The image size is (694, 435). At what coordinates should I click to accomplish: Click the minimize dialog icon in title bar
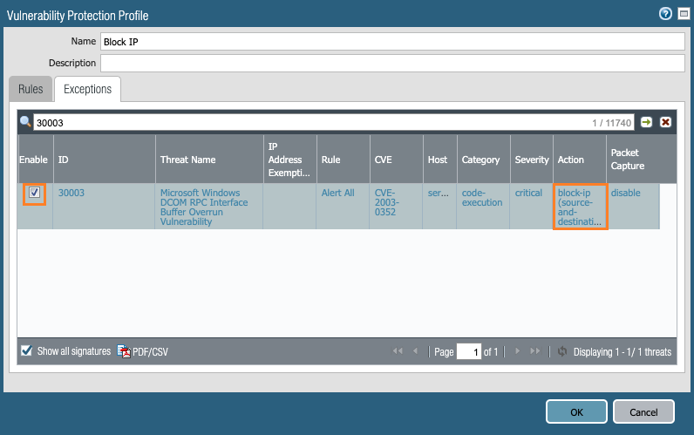[684, 14]
